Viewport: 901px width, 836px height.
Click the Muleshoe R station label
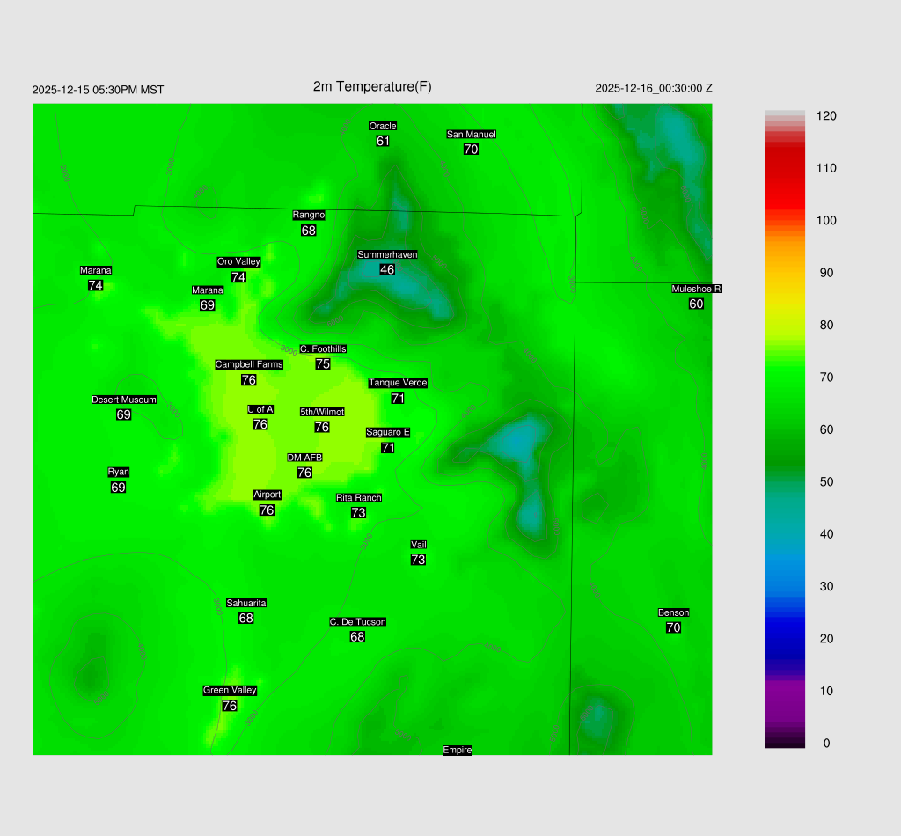696,289
